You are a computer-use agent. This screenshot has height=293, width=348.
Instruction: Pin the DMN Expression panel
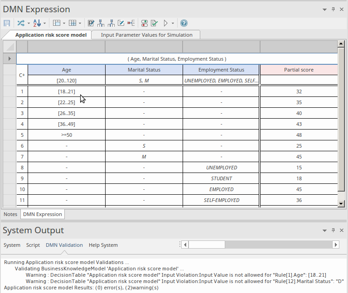click(x=333, y=10)
